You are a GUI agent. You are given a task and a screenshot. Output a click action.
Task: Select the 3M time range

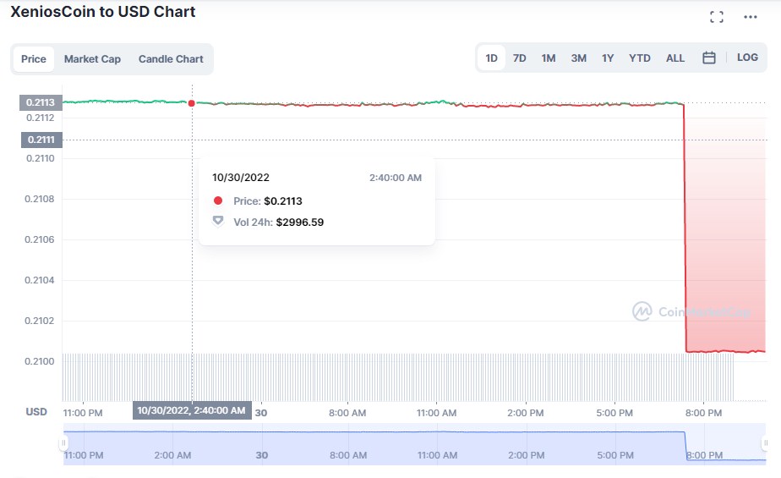pos(578,58)
